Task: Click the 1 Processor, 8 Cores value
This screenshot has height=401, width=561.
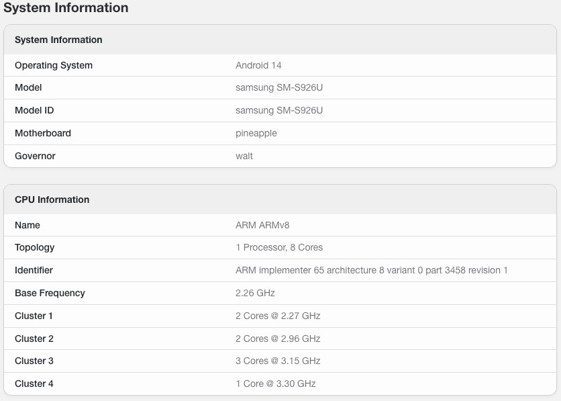Action: tap(279, 247)
